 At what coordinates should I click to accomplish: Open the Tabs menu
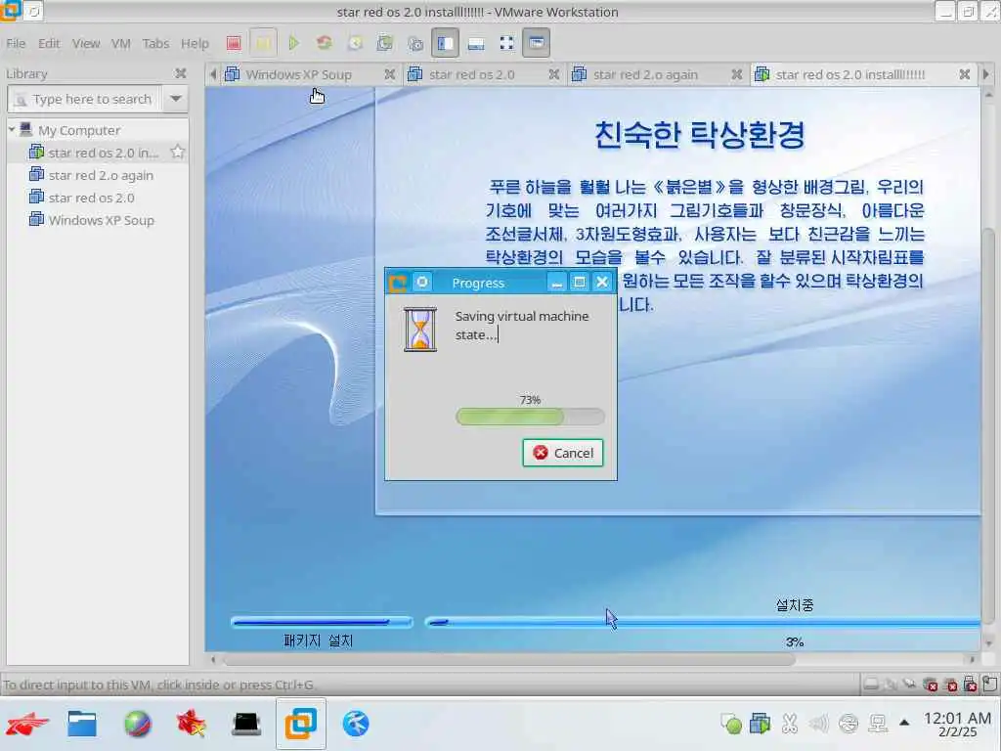155,43
